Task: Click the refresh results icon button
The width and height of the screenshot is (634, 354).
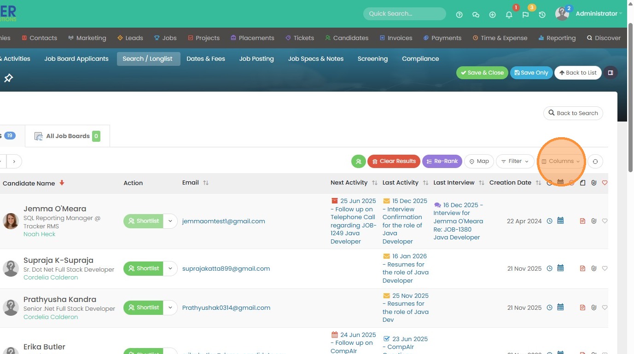Action: 595,162
